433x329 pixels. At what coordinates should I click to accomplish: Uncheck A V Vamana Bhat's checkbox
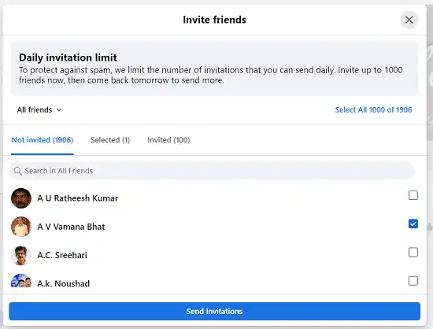pyautogui.click(x=413, y=224)
